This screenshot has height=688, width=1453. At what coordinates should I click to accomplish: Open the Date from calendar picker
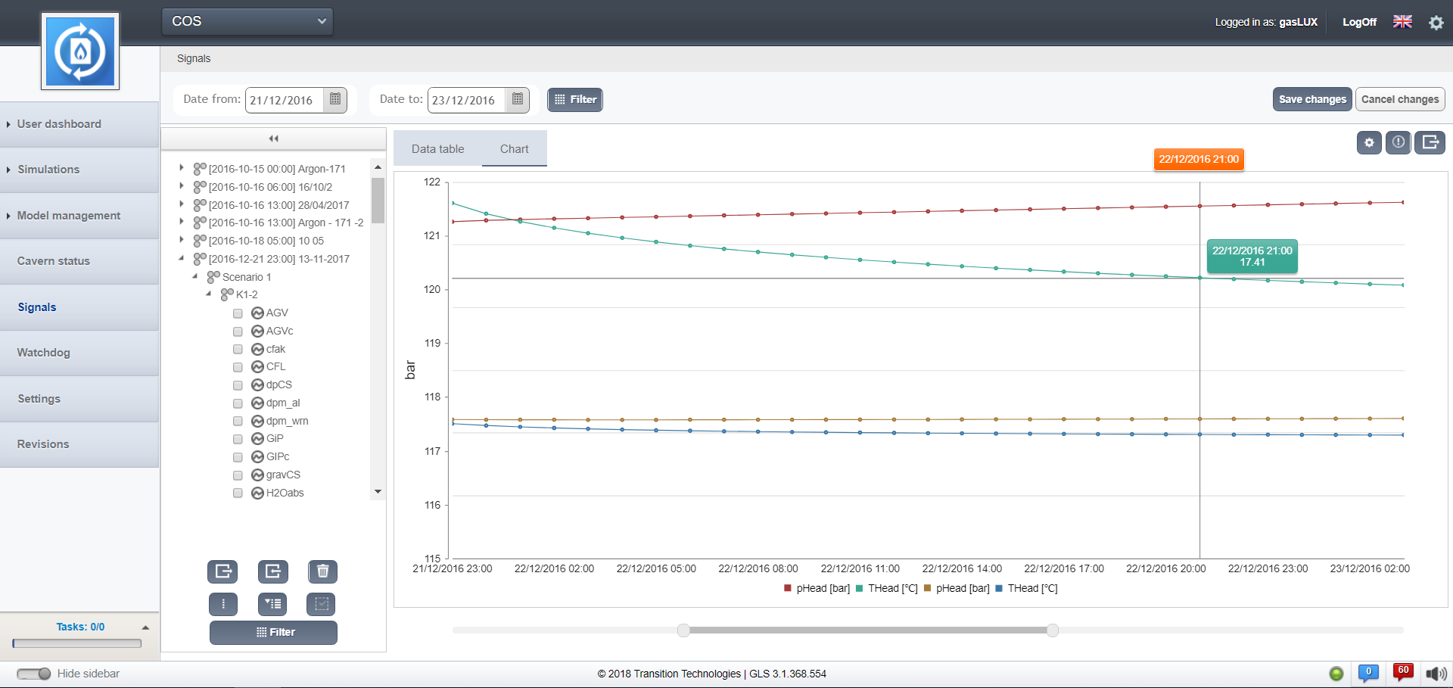(335, 99)
